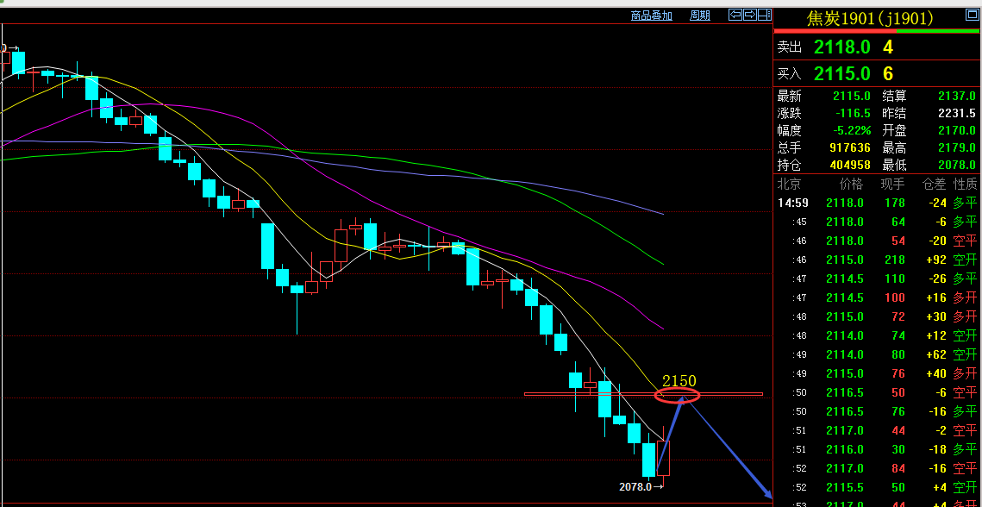Select the 14:59 tick row with volume 178
Image resolution: width=982 pixels, height=507 pixels.
pyautogui.click(x=877, y=203)
